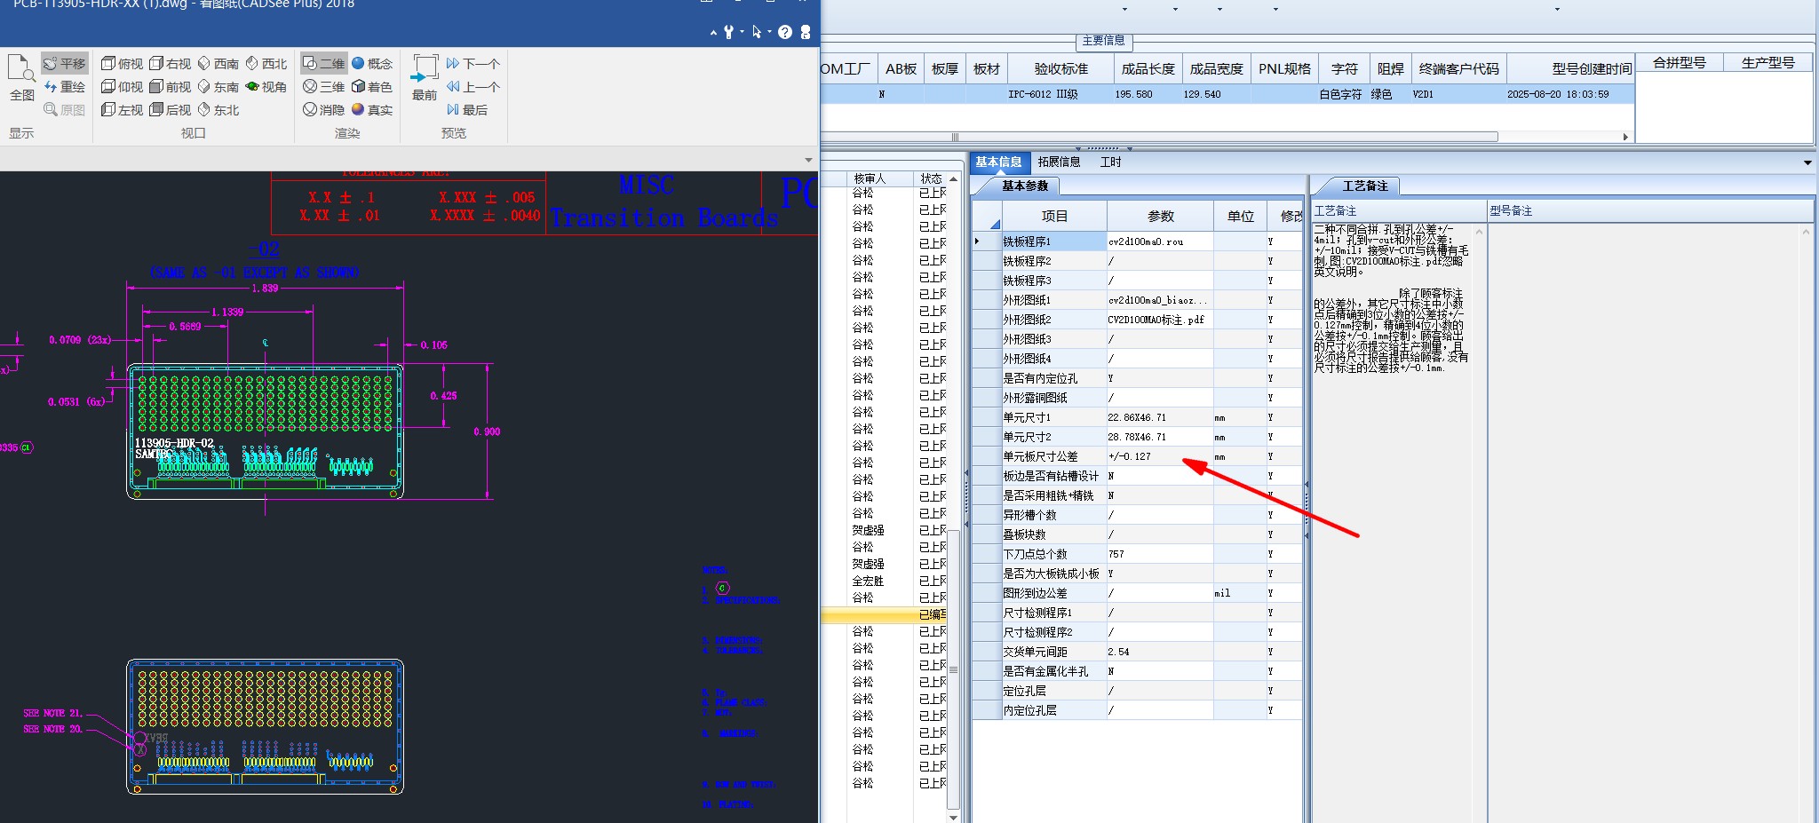
Task: Click up arrow of the 状态 list scrollbar
Action: tap(954, 179)
